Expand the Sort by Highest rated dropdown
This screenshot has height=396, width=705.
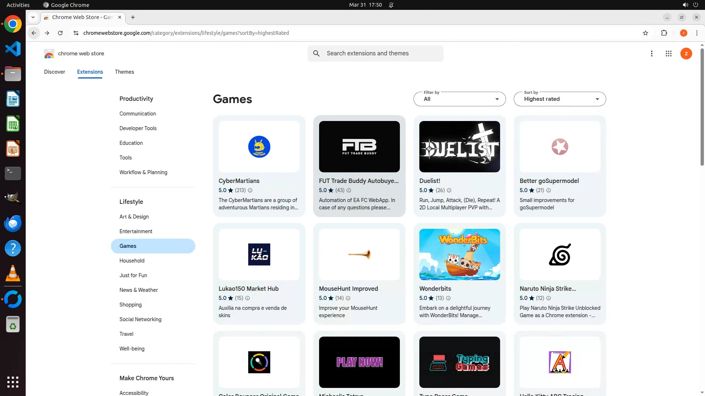[x=560, y=99]
